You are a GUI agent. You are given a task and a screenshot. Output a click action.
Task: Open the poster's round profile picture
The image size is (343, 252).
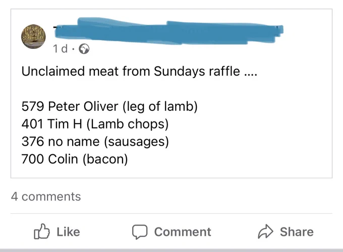(x=33, y=36)
